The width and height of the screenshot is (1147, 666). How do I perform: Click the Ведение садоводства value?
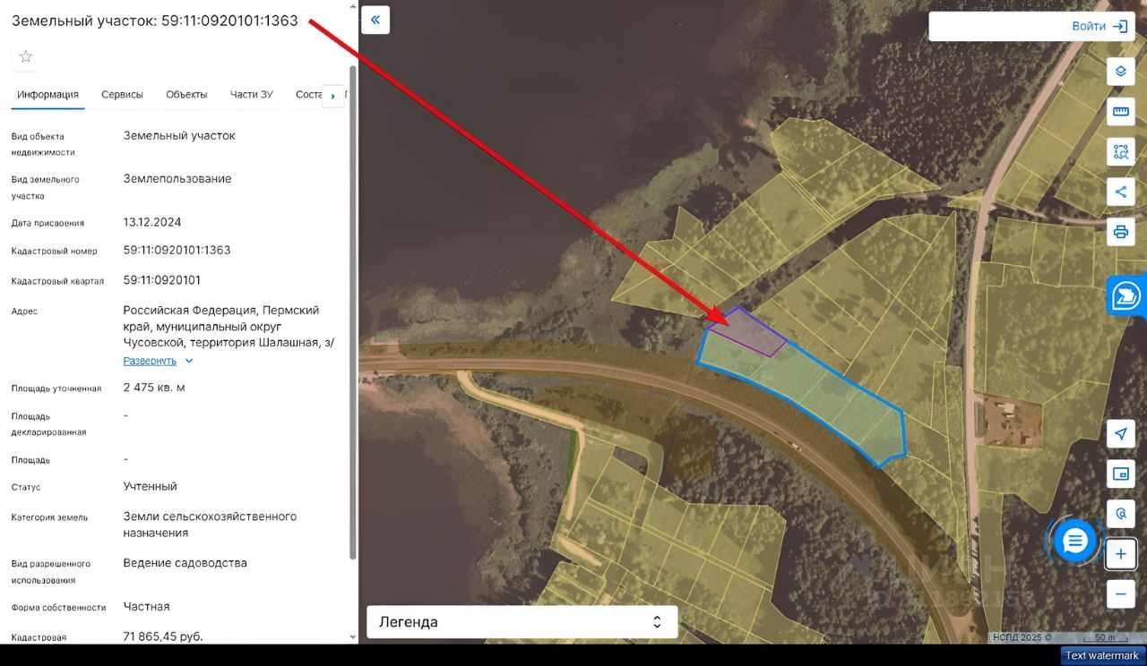(185, 563)
